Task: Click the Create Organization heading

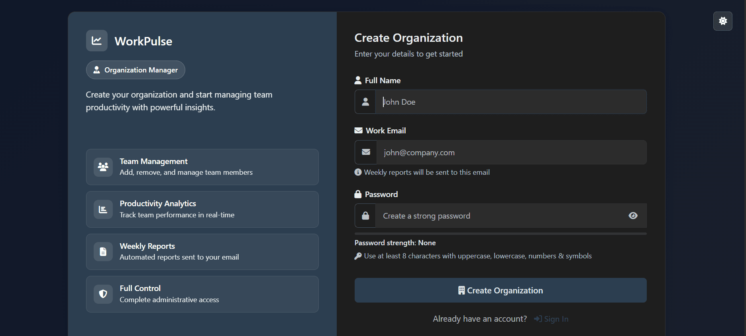Action: (x=408, y=38)
